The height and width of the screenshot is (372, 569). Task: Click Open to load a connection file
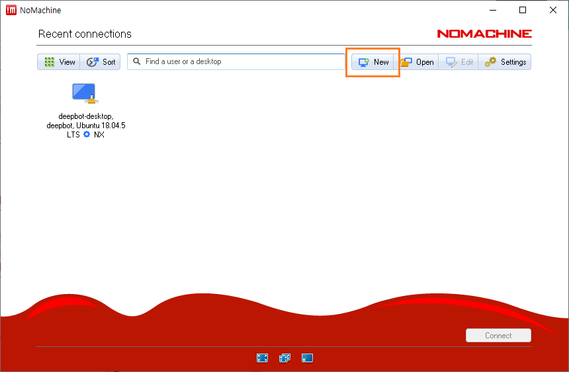[x=417, y=62]
